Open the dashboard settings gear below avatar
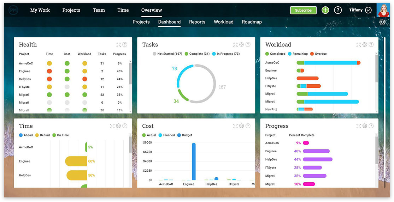This screenshot has width=394, height=202. point(382,22)
